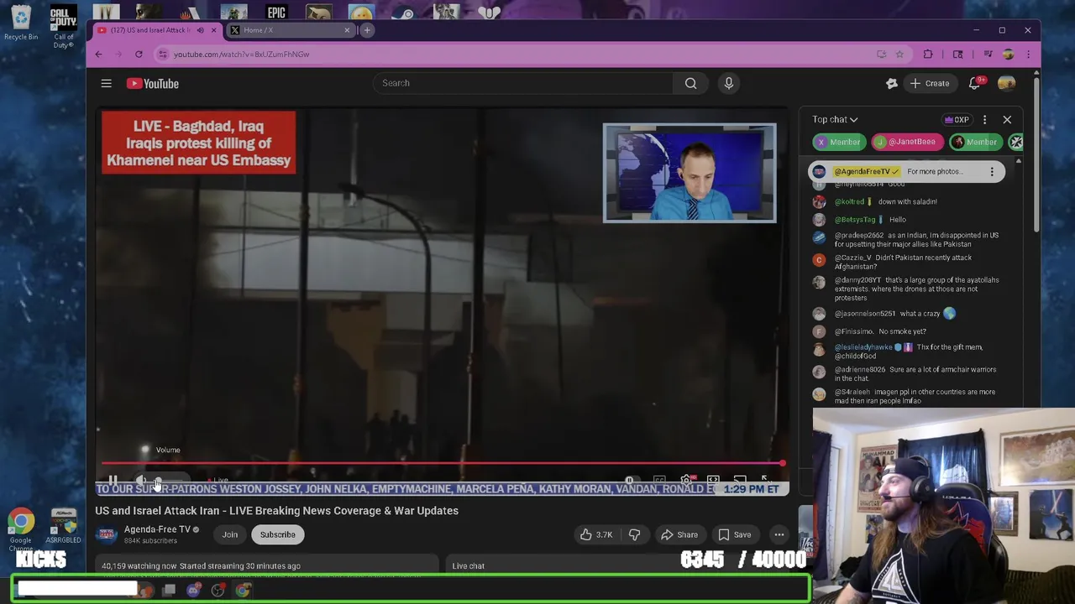
Task: Seek on the red video progress bar
Action: click(443, 463)
